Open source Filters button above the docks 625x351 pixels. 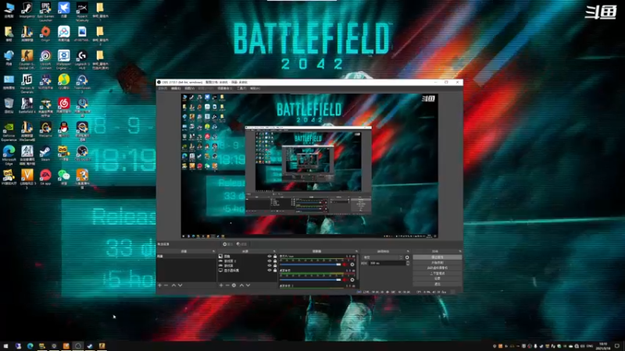(x=241, y=244)
